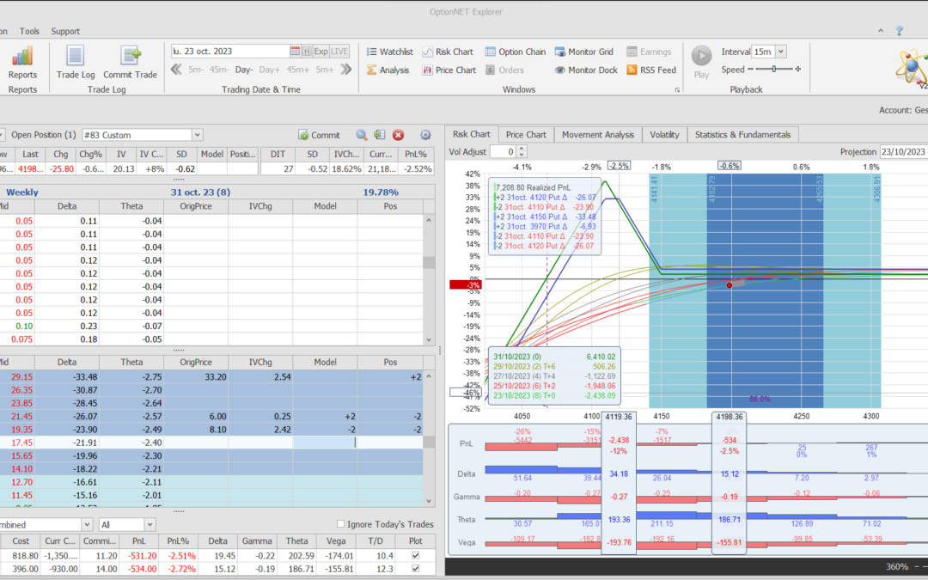Open the Support menu

[65, 31]
